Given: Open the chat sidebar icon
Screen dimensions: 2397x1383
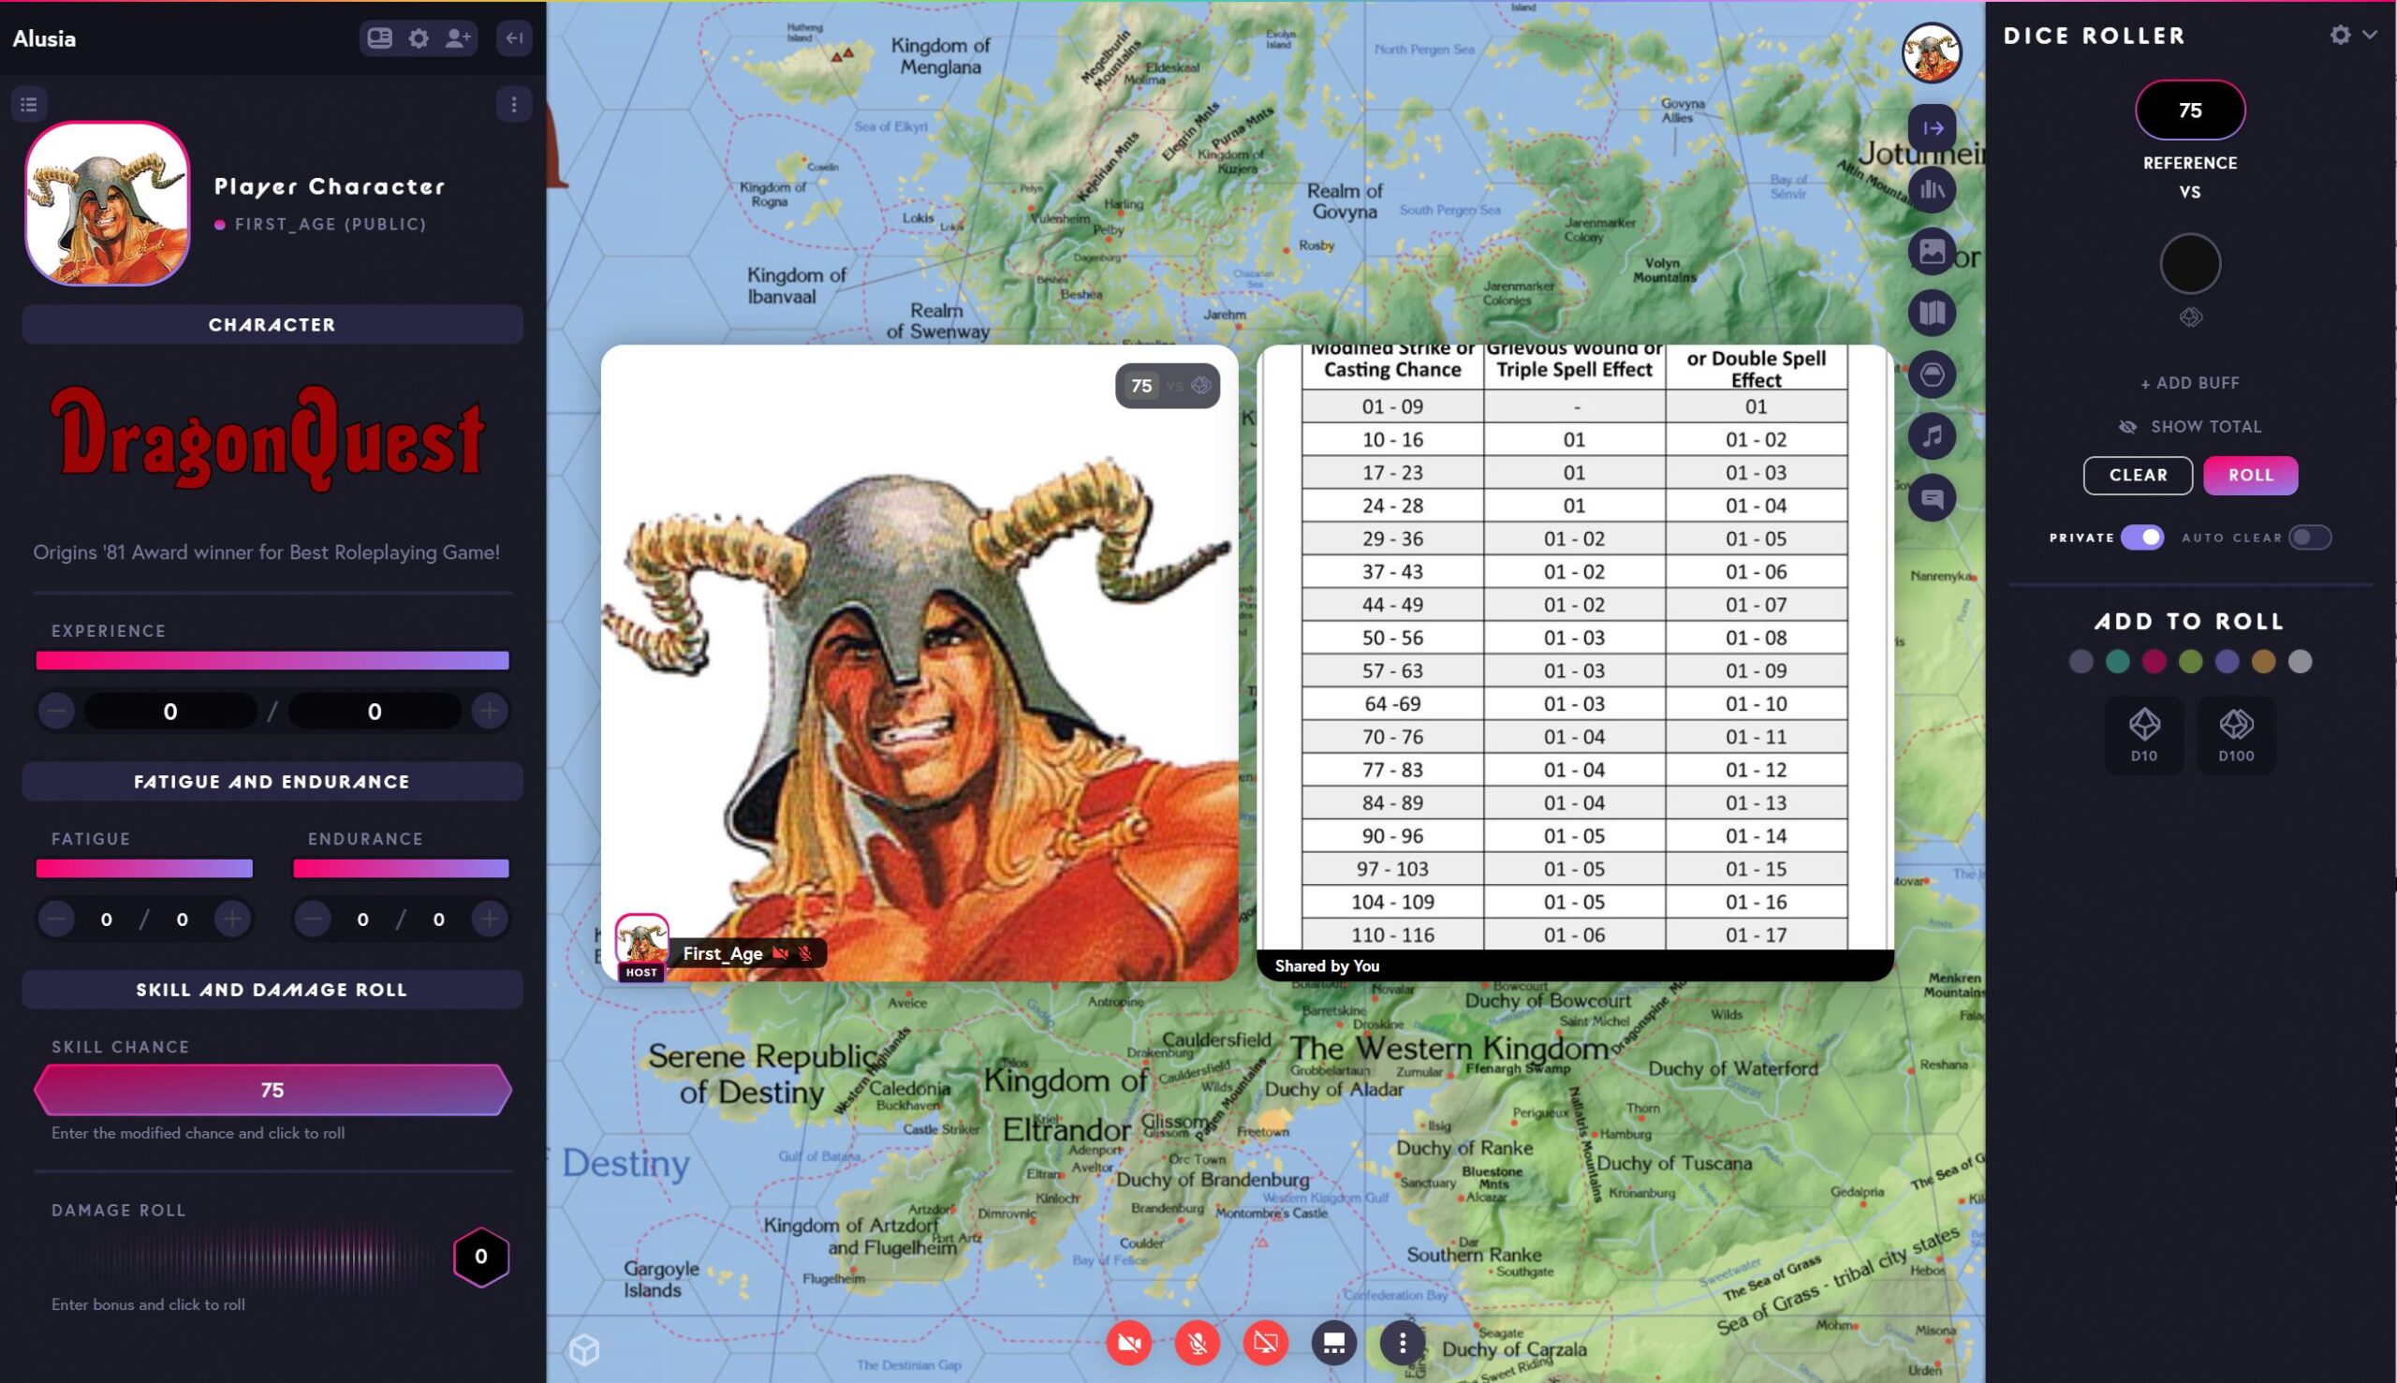Looking at the screenshot, I should coord(1932,498).
